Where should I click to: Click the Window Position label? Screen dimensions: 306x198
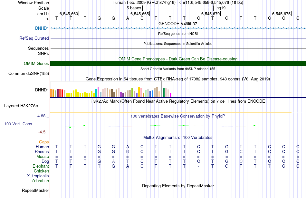pyautogui.click(x=33, y=3)
